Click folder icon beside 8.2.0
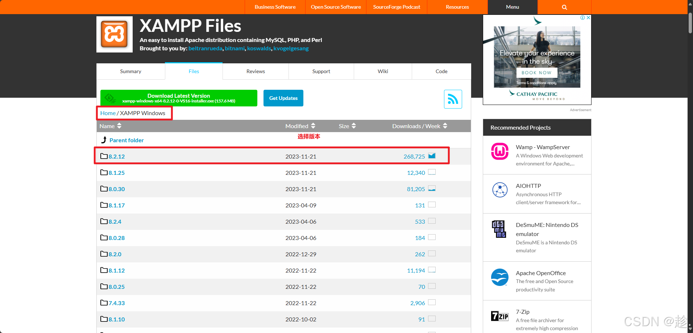Viewport: 693px width, 333px height. tap(104, 254)
